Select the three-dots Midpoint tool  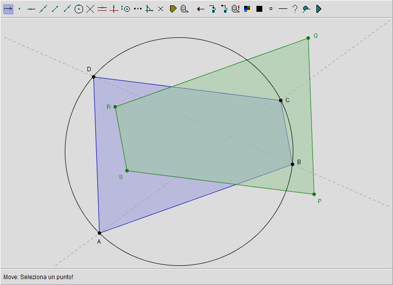click(138, 9)
